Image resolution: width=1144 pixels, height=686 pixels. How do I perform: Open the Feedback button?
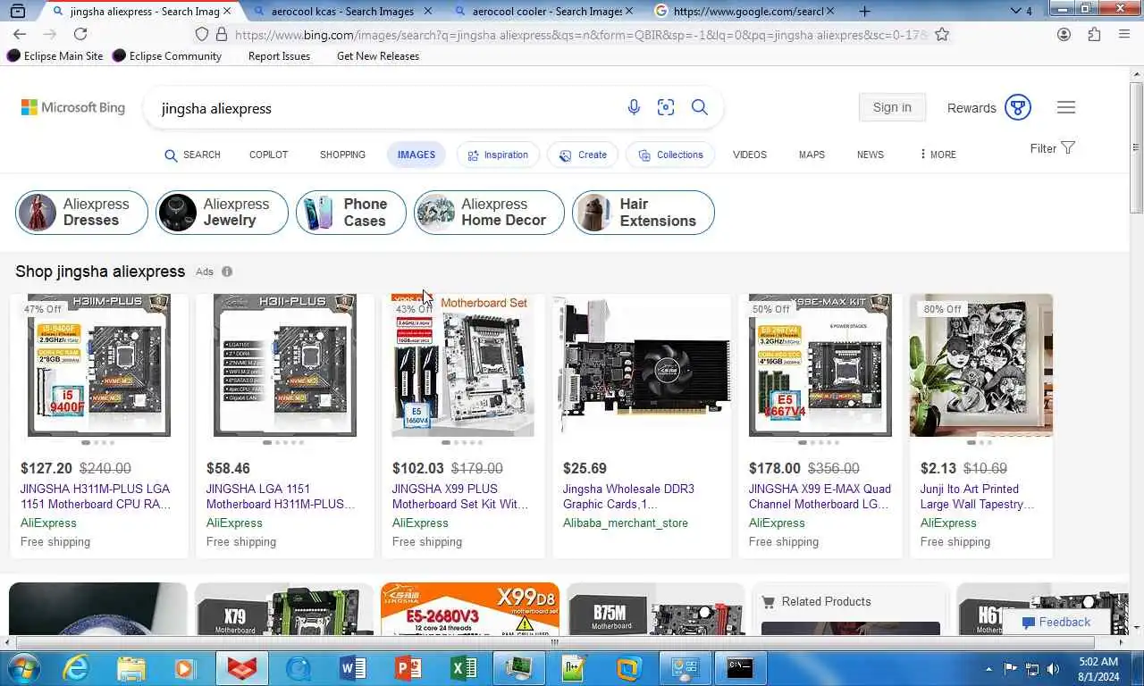(x=1056, y=622)
